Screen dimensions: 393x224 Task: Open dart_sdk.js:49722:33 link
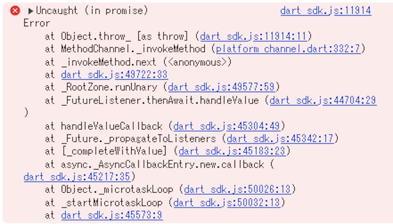click(x=114, y=74)
